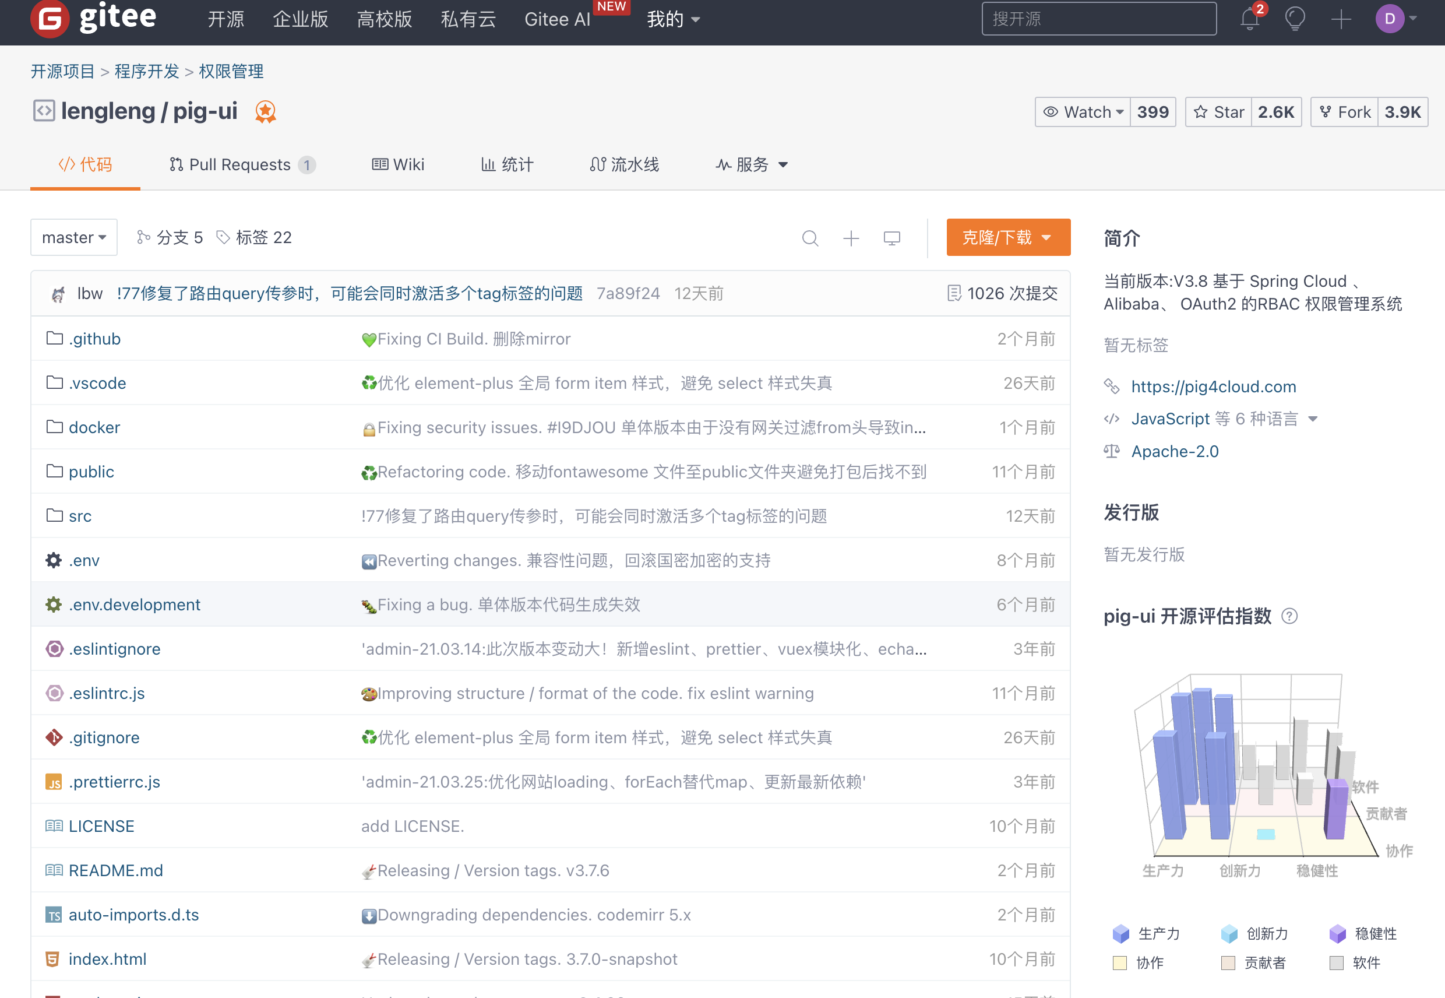View the 2.6K stargazers count
The width and height of the screenshot is (1445, 998).
click(1275, 112)
